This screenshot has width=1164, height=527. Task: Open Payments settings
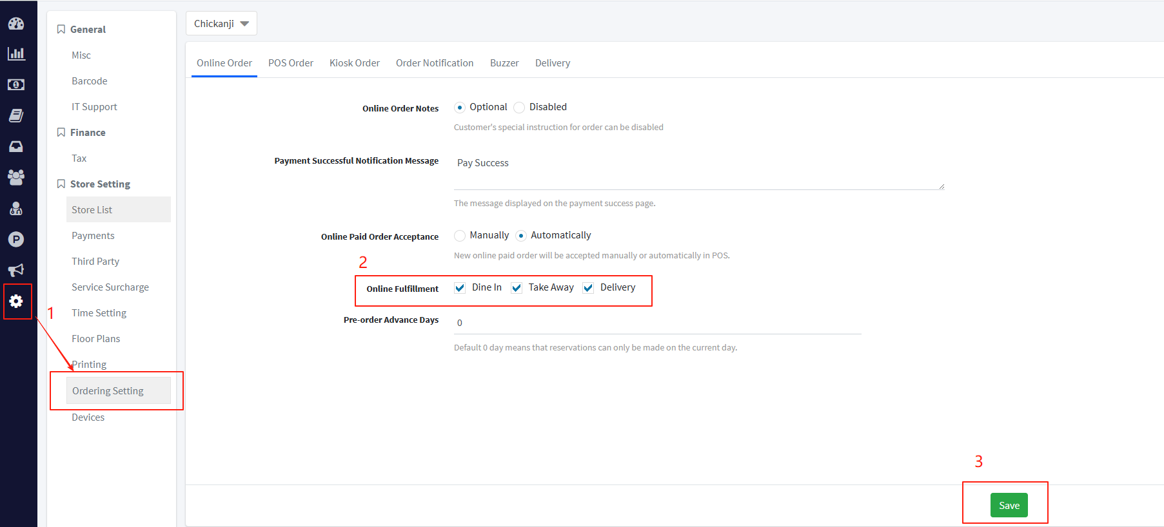click(118, 236)
